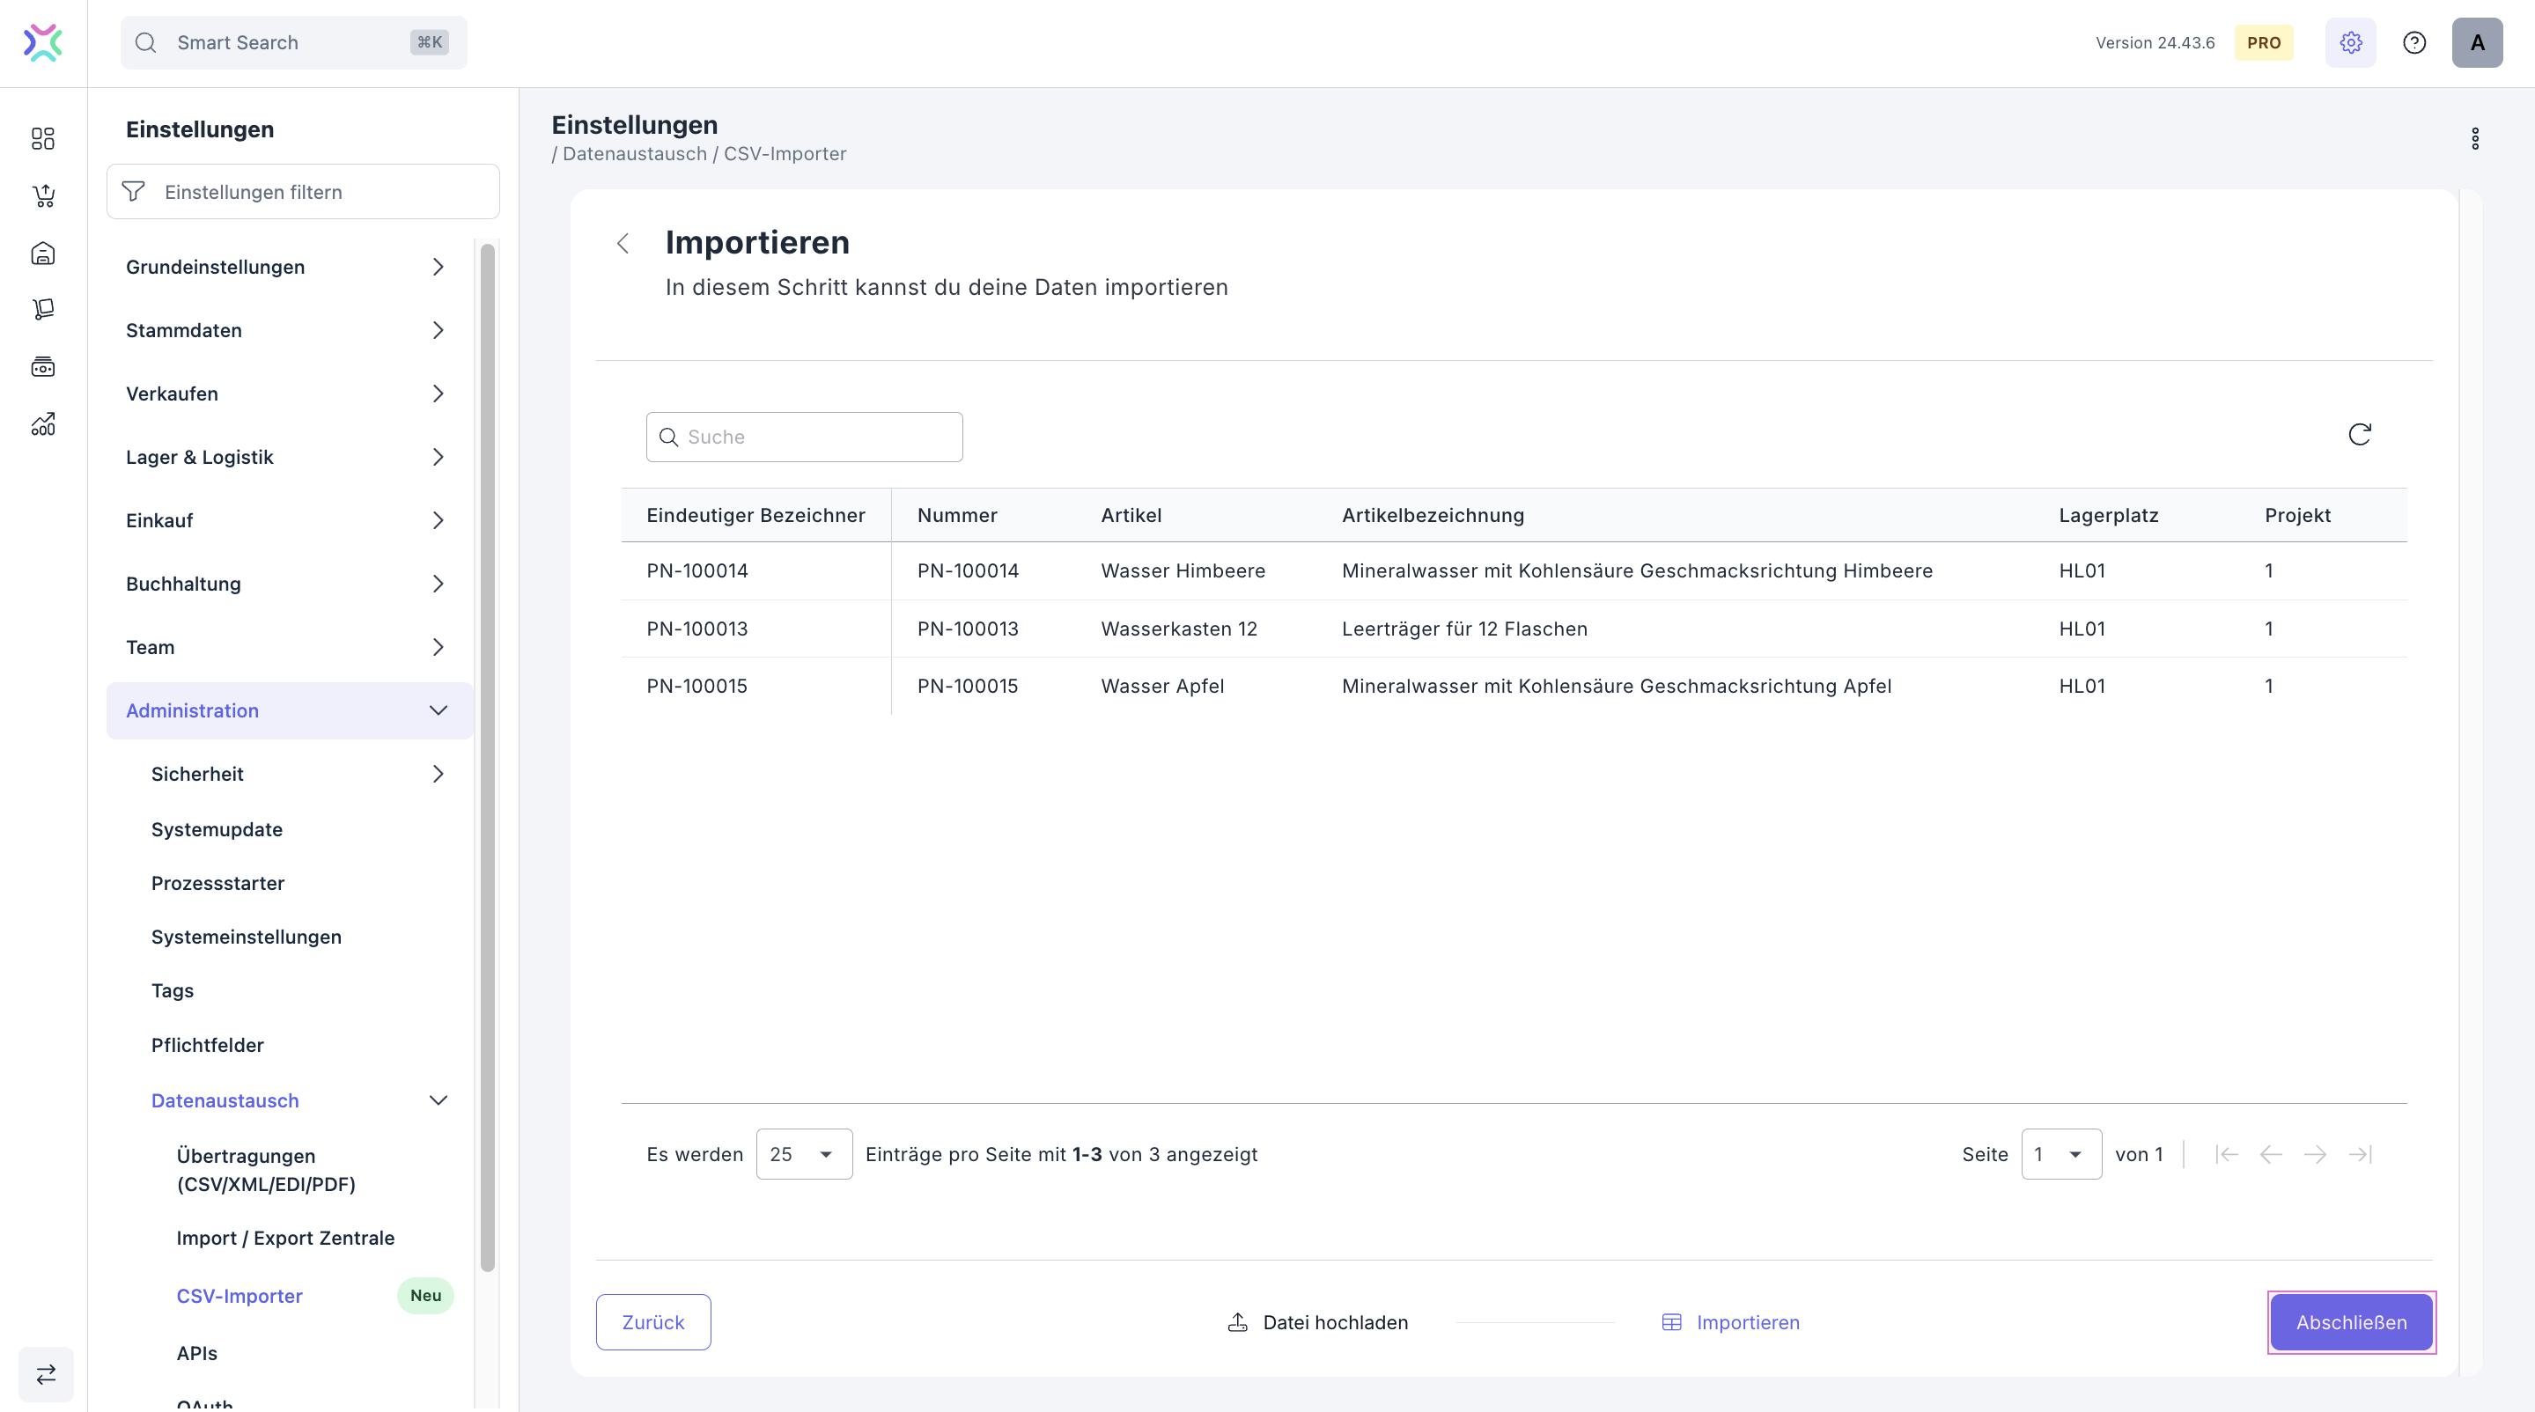
Task: Click the dashboard grid icon in left rail
Action: tap(42, 139)
